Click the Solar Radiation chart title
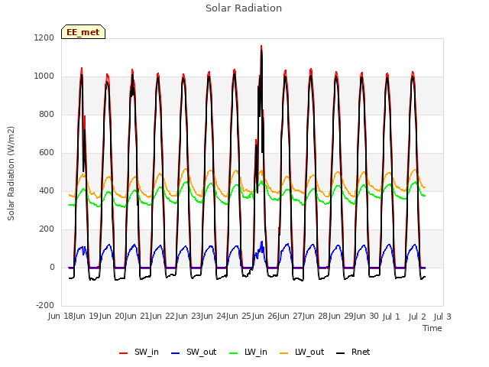 [244, 8]
